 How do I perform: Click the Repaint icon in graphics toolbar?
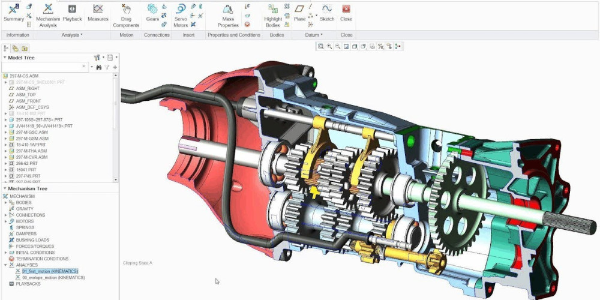[346, 46]
